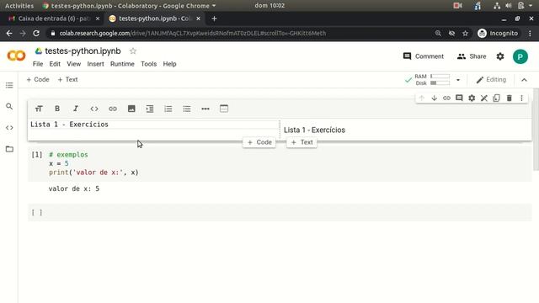Run the empty code cell
539x303 pixels.
[37, 213]
